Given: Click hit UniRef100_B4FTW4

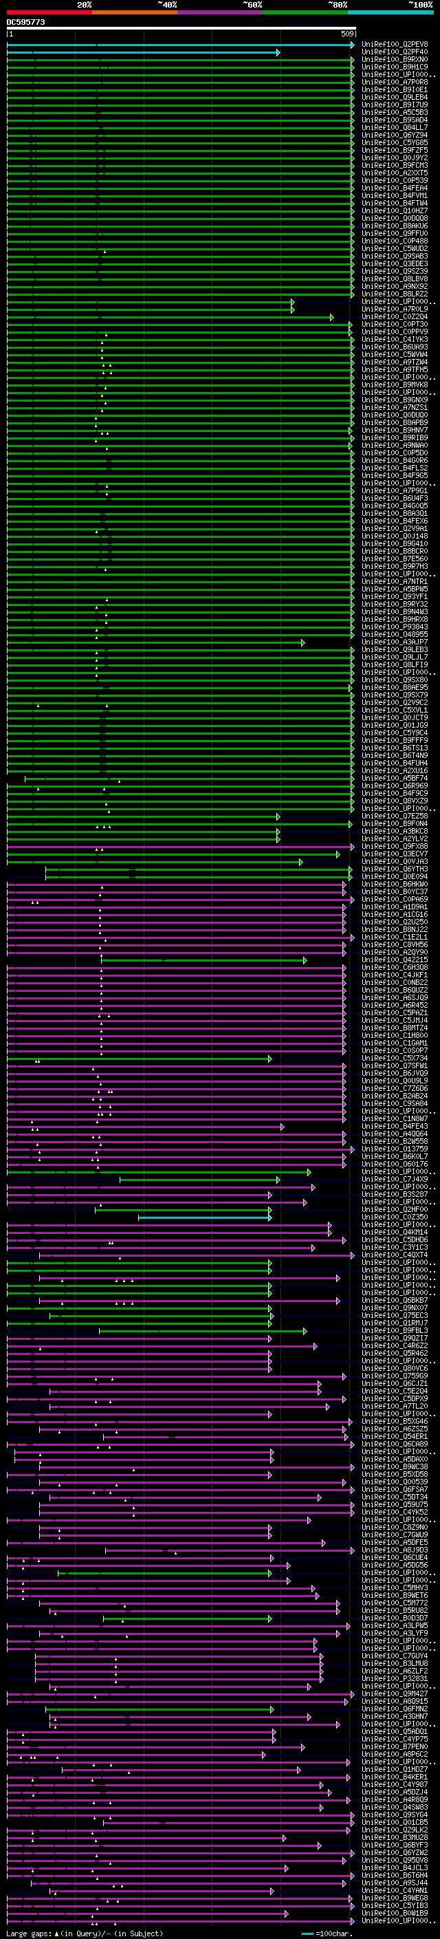Looking at the screenshot, I should [x=395, y=203].
